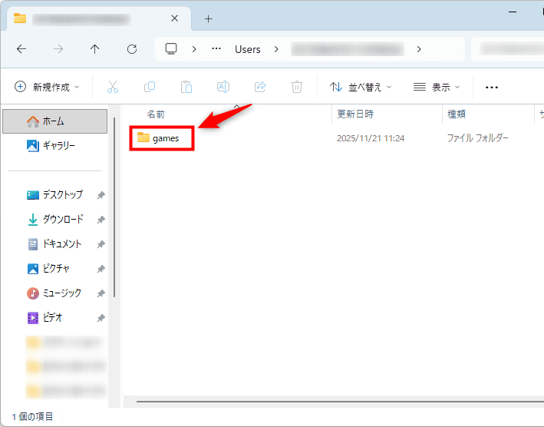Click the ファイル フォルダー type cell
The height and width of the screenshot is (427, 544).
tap(477, 138)
